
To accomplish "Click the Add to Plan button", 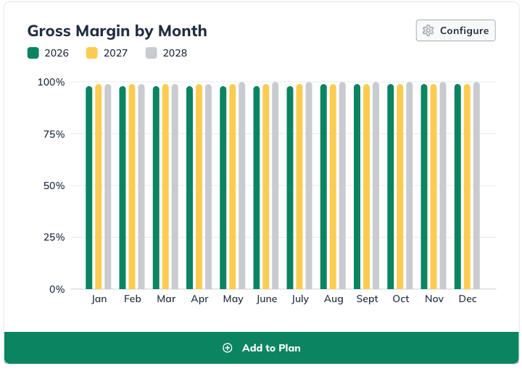I will (261, 348).
